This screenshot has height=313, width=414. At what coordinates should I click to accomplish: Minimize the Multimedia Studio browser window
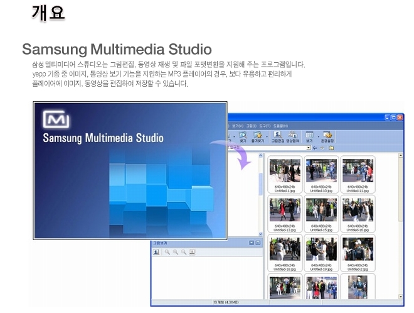[x=387, y=117]
